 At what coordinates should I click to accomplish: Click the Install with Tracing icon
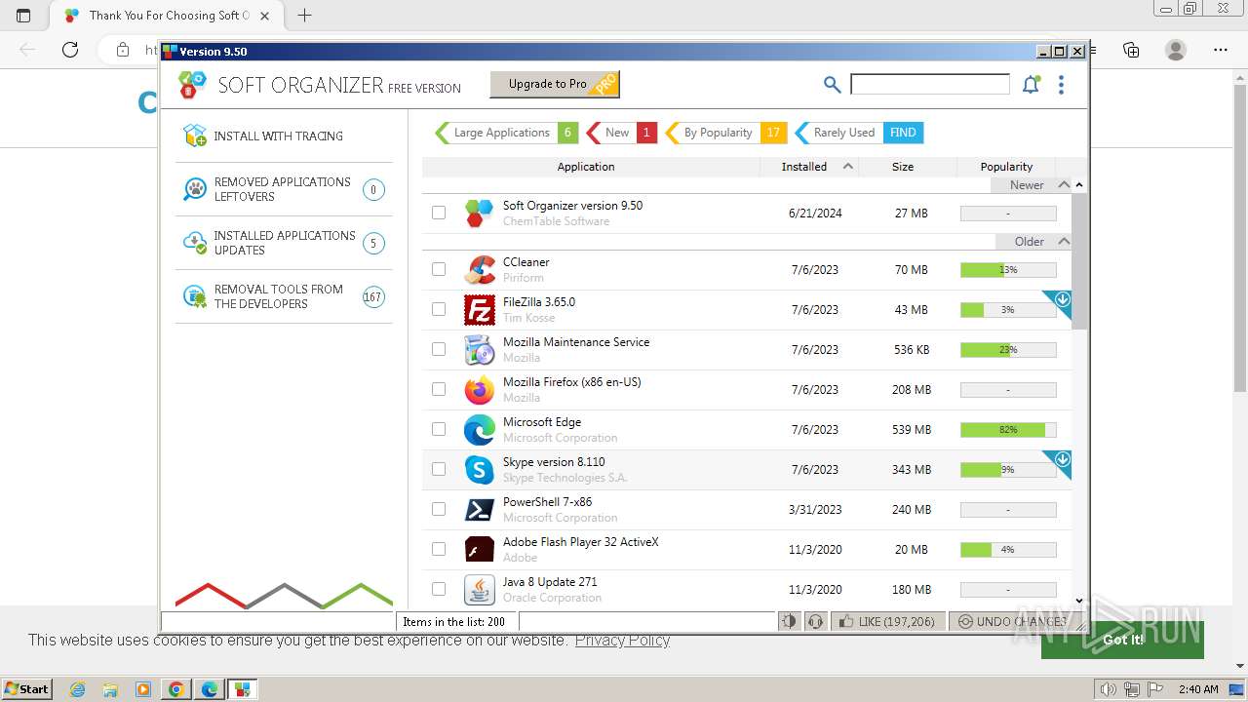tap(195, 136)
